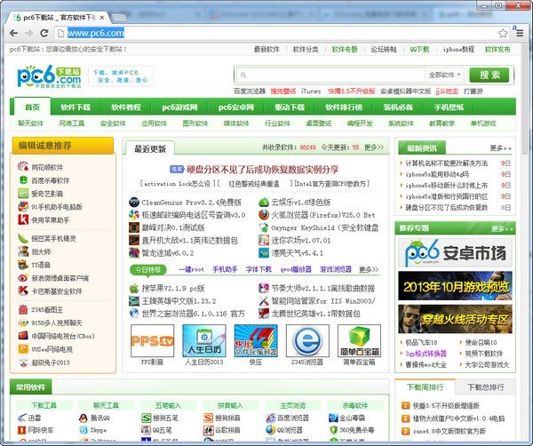The width and height of the screenshot is (533, 446).
Task: Click the 一键root link in 今日特荐
Action: click(x=191, y=269)
